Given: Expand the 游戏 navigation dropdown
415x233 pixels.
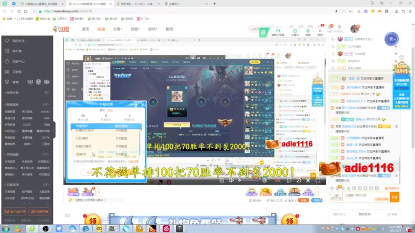Looking at the screenshot, I should point(153,29).
